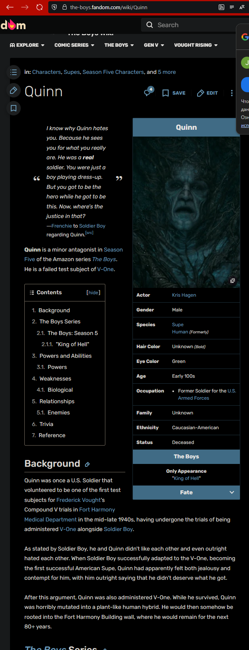Jump to Weaknesses in contents

point(55,379)
